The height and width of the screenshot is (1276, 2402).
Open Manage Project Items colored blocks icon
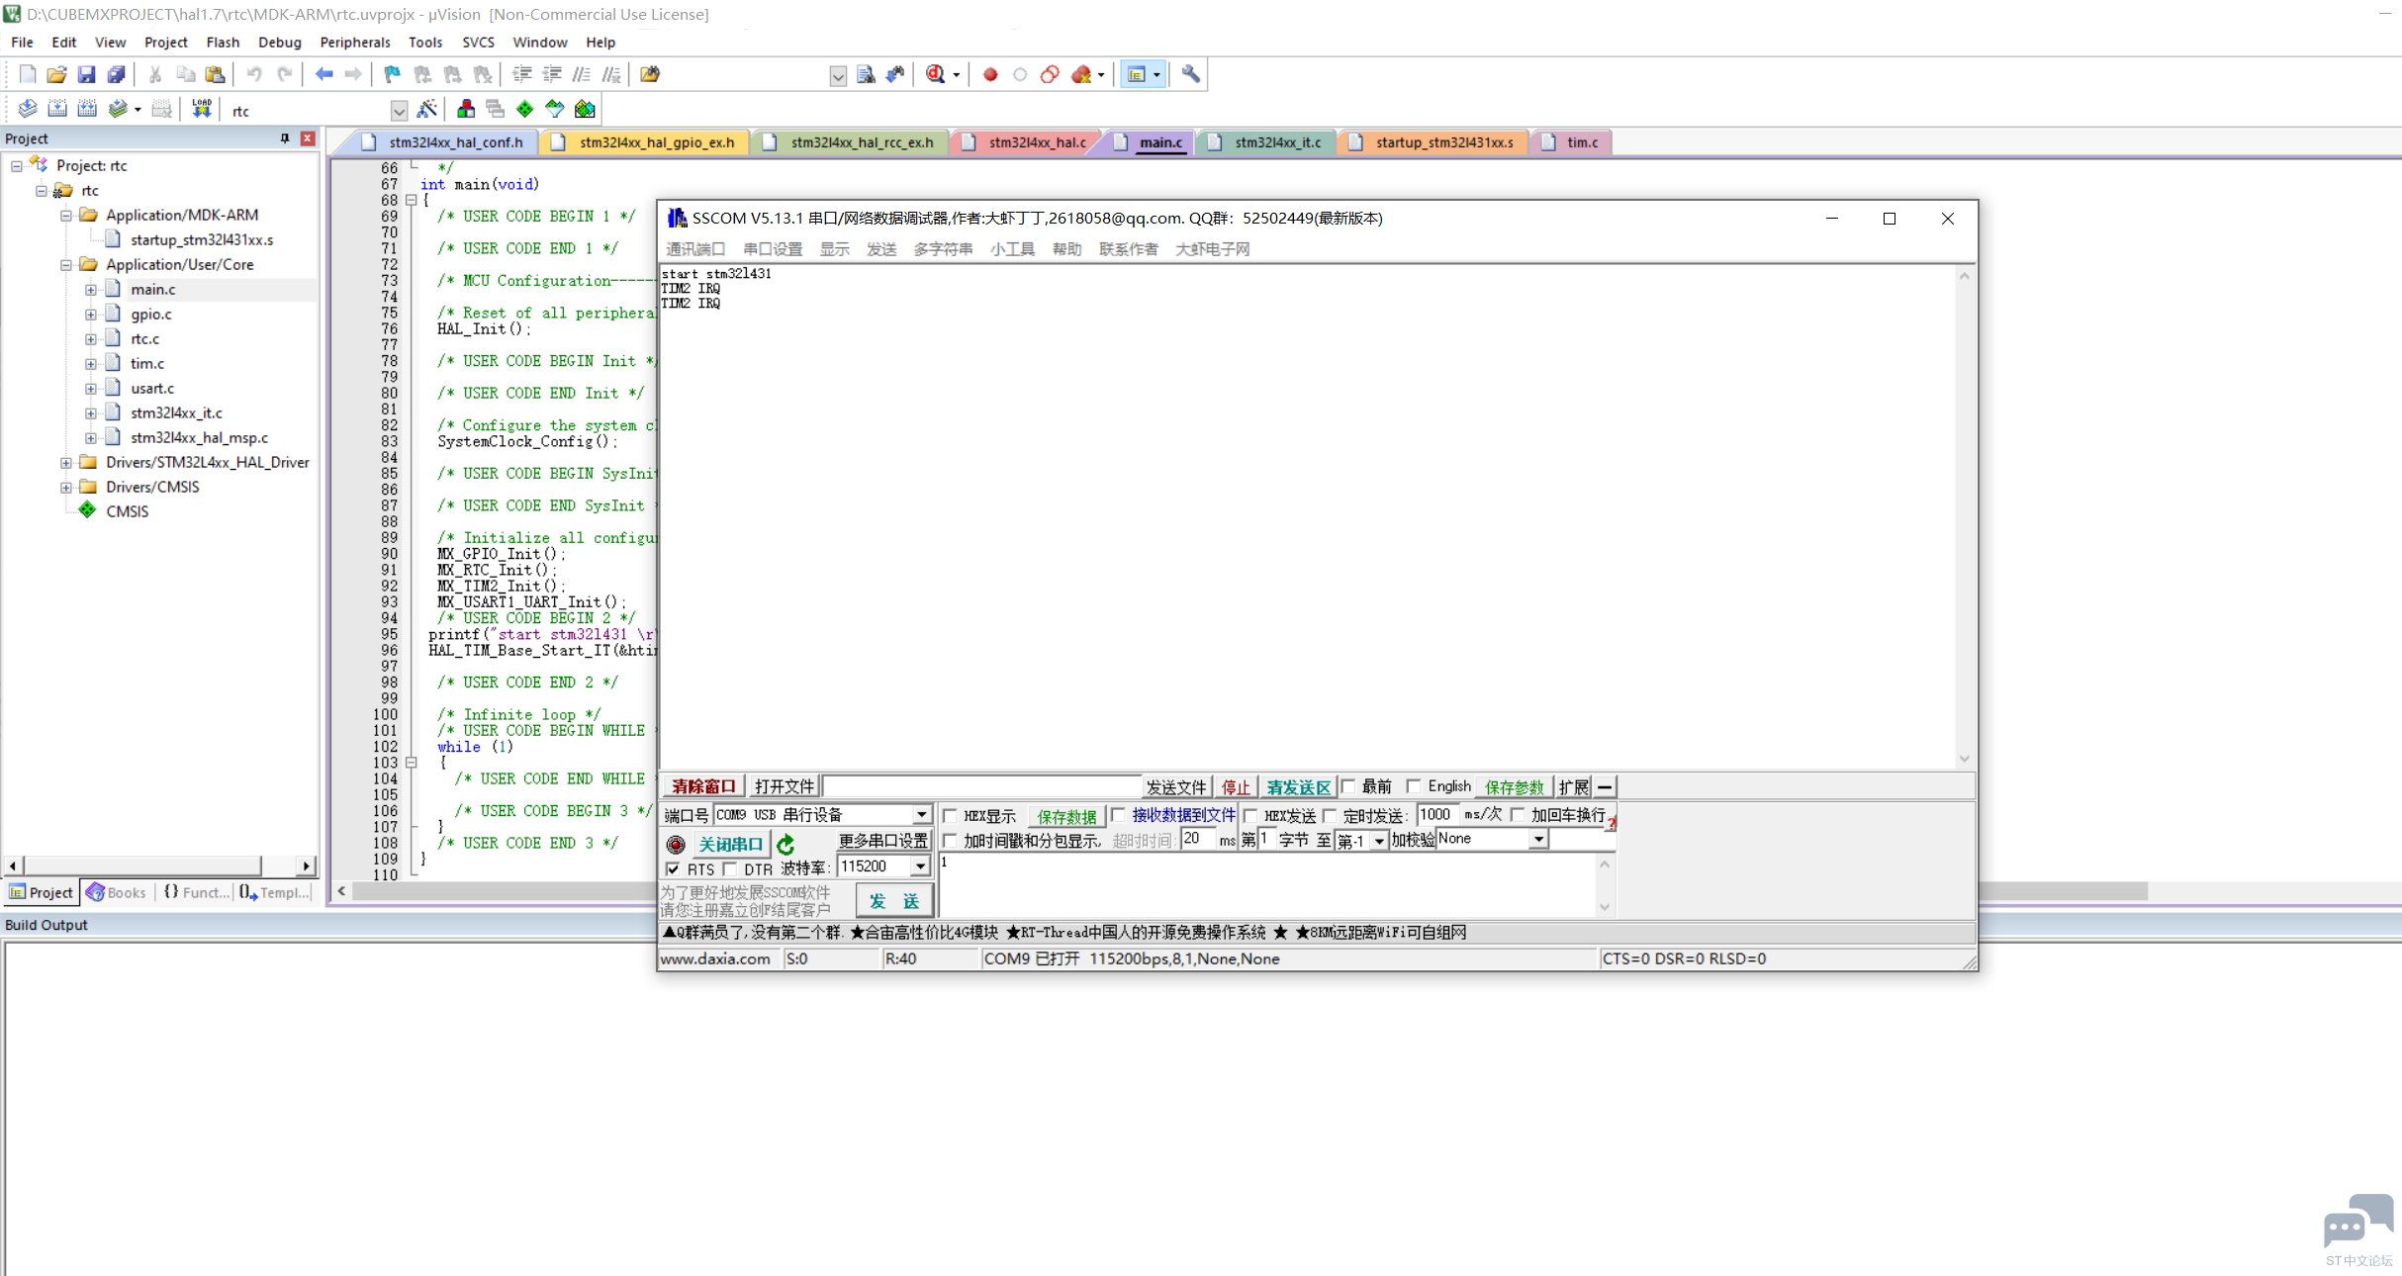click(x=466, y=109)
